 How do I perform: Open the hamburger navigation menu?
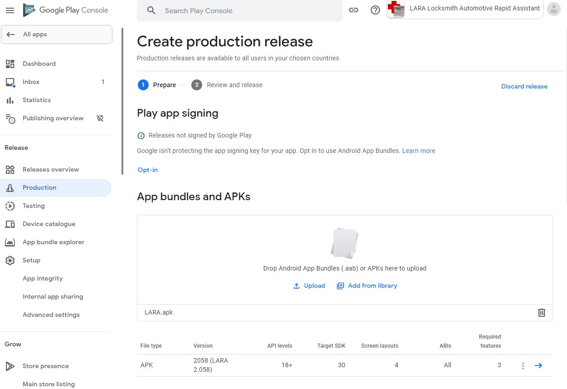pyautogui.click(x=10, y=10)
